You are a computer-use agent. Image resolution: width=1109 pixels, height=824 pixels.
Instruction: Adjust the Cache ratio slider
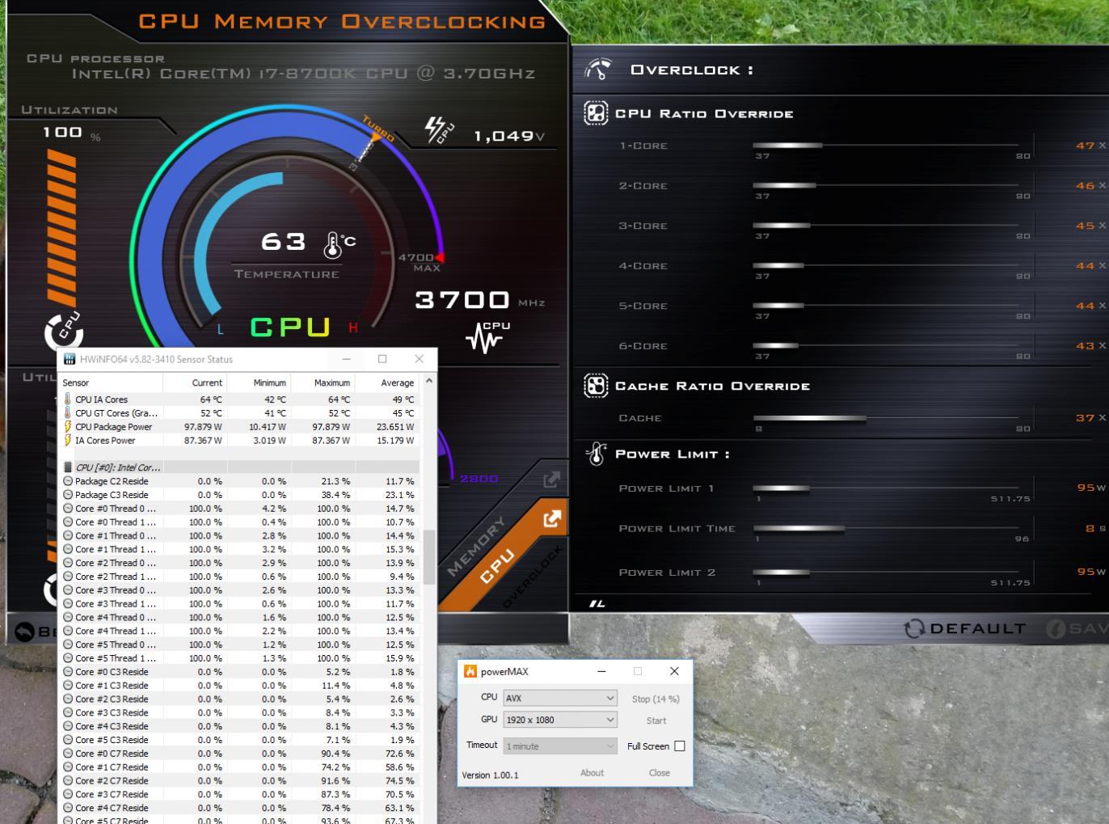(885, 418)
